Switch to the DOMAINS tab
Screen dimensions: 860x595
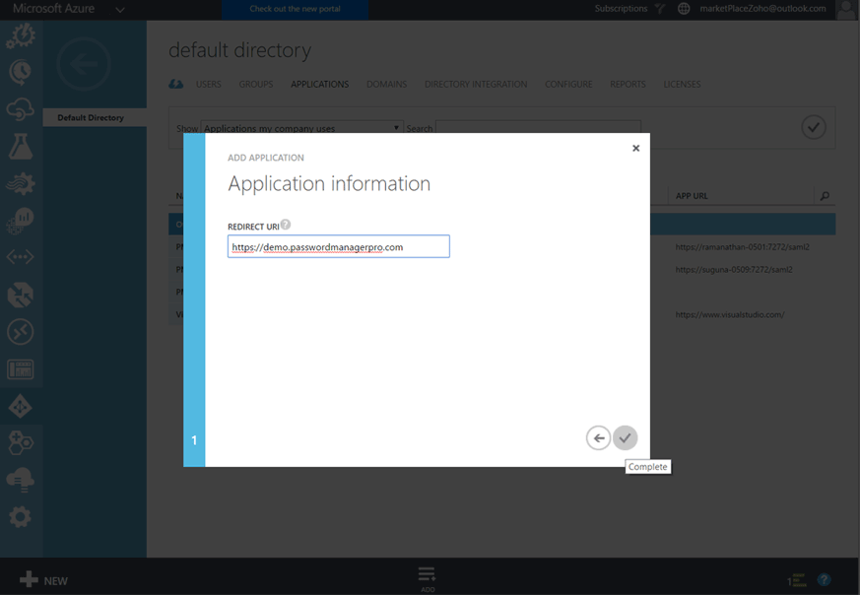click(x=387, y=84)
